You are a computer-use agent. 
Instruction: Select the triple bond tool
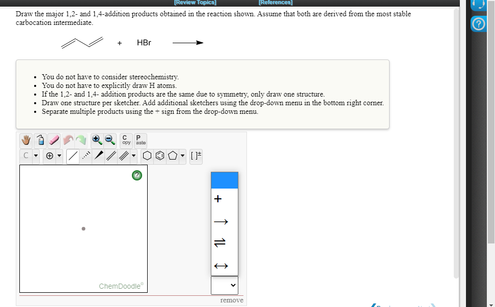point(124,156)
